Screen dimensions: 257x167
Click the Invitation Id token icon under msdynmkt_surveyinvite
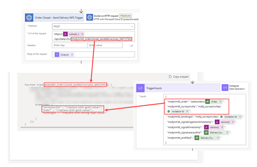click(168, 111)
